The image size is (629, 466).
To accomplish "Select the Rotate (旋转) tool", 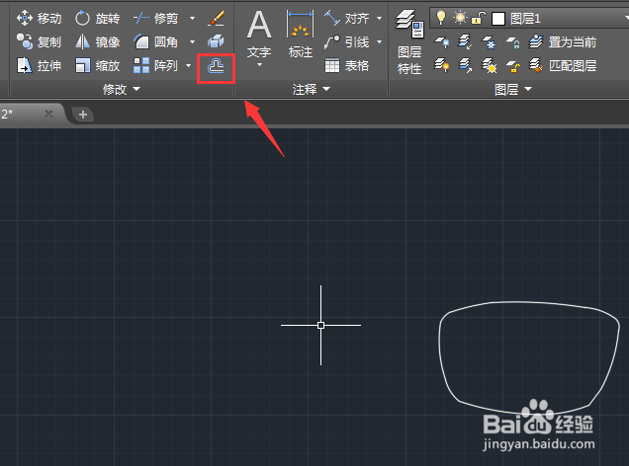I will point(97,19).
